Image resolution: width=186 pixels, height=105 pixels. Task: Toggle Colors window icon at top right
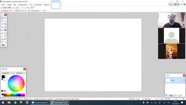pos(178,4)
